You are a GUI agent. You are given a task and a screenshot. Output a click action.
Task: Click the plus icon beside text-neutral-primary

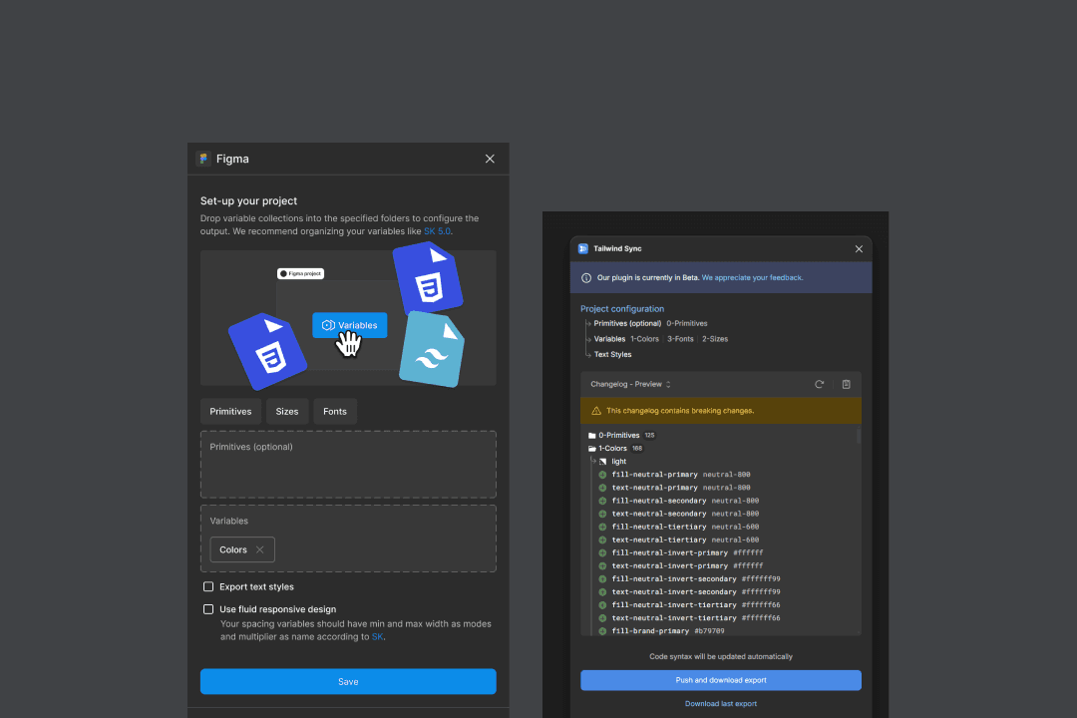pyautogui.click(x=602, y=488)
